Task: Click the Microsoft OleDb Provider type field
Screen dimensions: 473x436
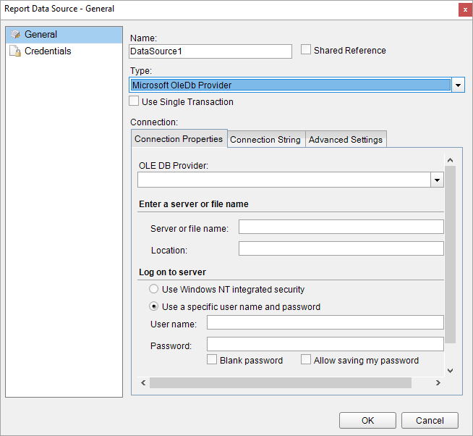Action: 290,85
